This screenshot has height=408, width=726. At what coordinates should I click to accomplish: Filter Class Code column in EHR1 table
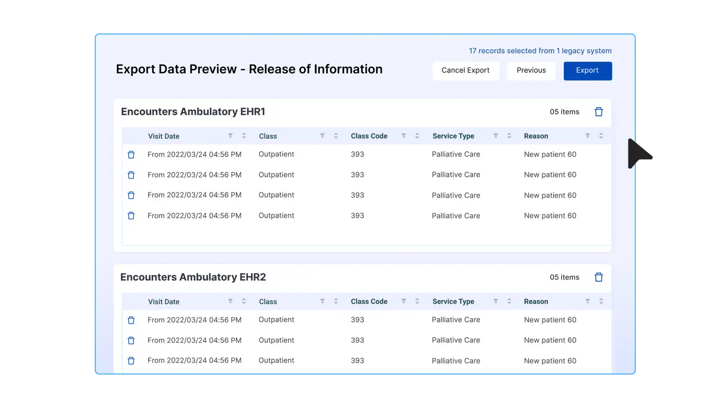404,136
